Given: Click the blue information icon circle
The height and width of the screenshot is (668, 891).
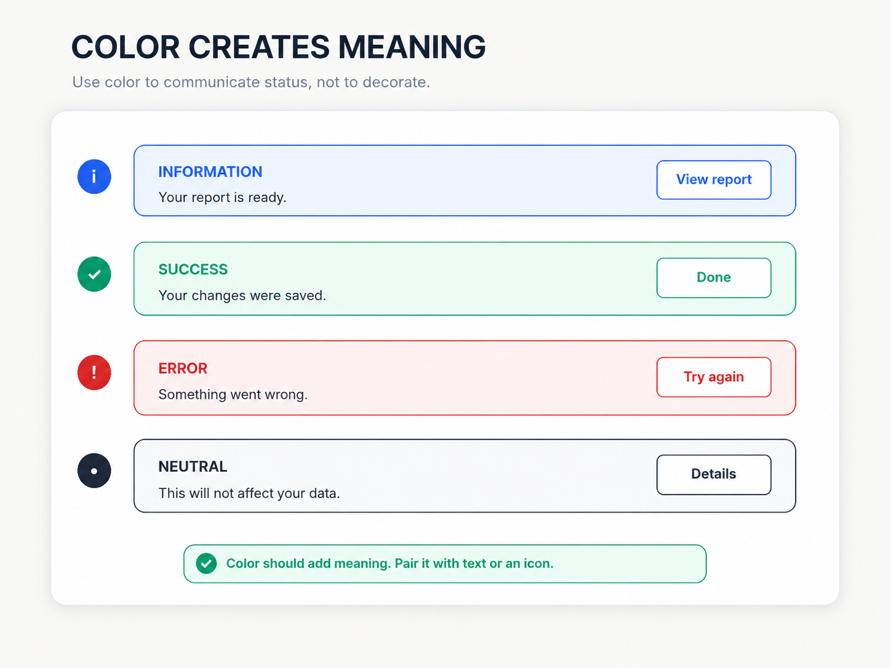Looking at the screenshot, I should coord(94,177).
